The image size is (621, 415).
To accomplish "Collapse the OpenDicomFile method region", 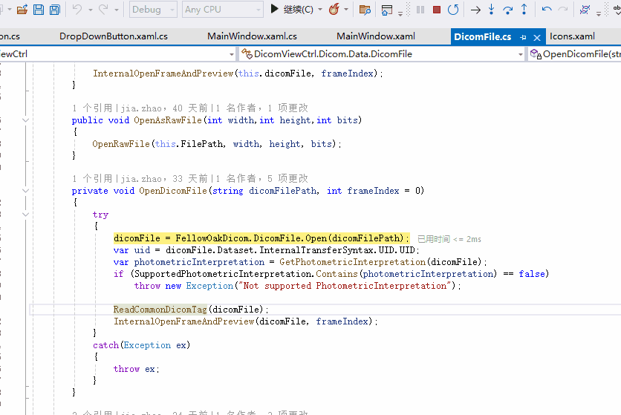I will coord(25,191).
